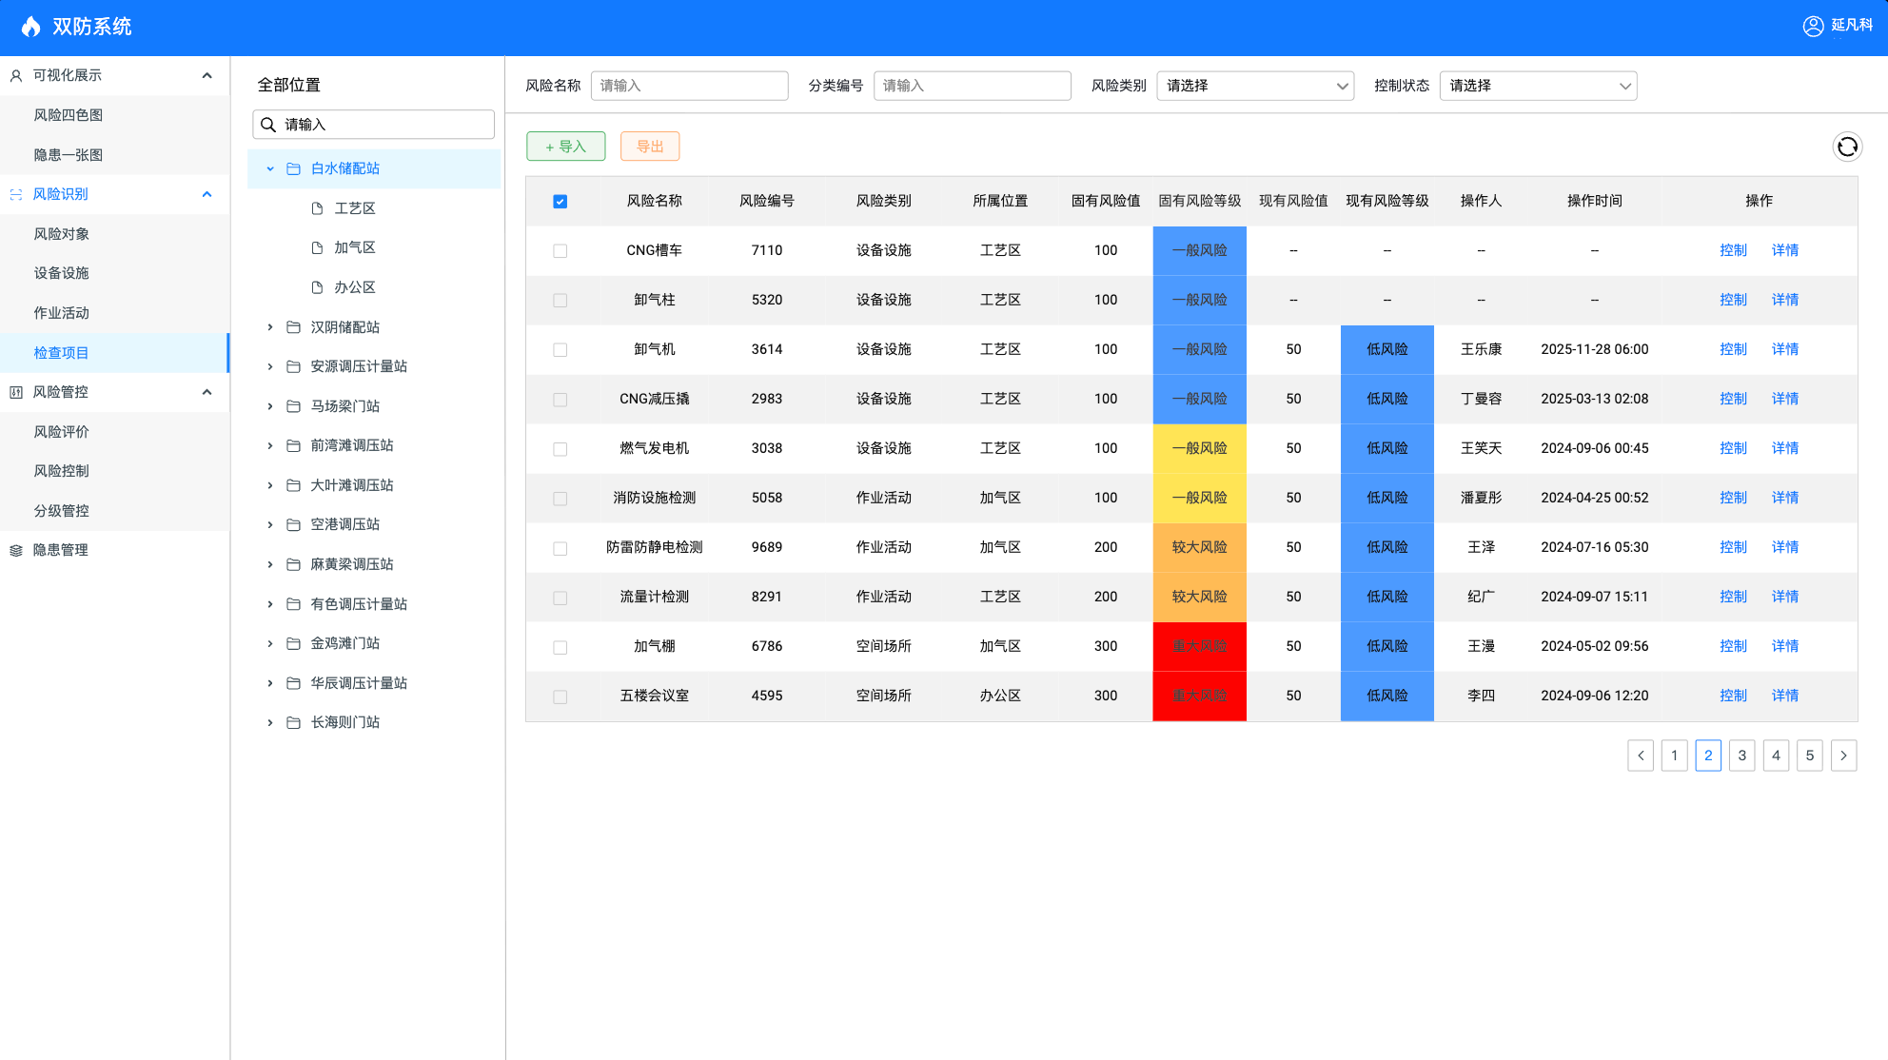Open the 风险对象 menu item
This screenshot has height=1060, width=1888.
(x=62, y=234)
